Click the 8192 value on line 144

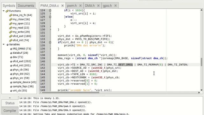(93, 74)
